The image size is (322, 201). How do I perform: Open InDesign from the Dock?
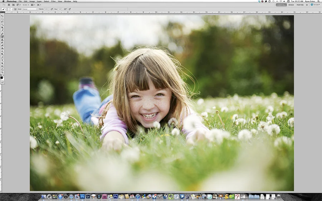104,196
